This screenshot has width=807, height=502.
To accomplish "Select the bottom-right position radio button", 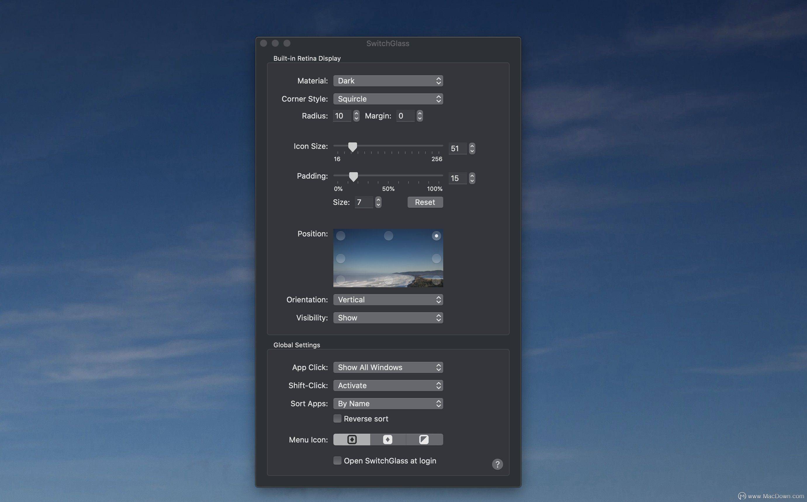I will 437,280.
